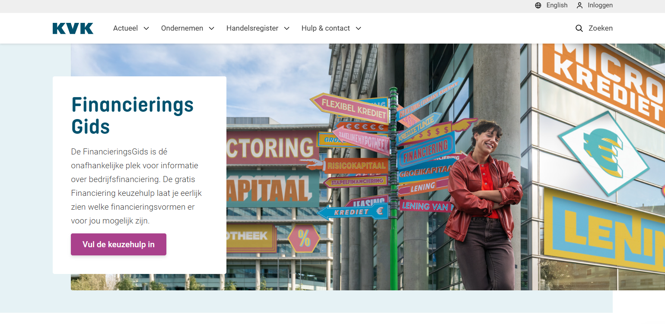Viewport: 665px width, 324px height.
Task: Click the 'Financierings Gids' heading
Action: [132, 116]
